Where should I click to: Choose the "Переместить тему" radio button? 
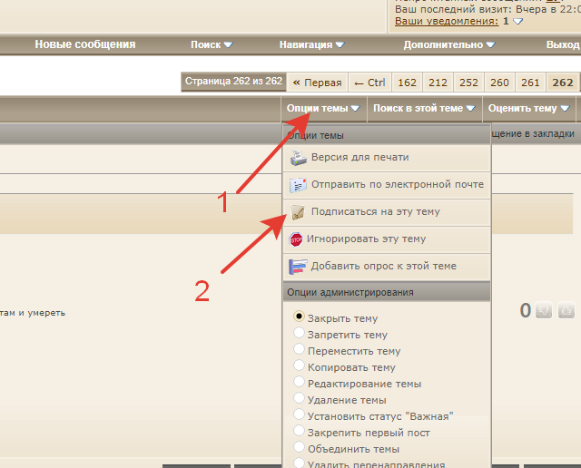tap(300, 351)
